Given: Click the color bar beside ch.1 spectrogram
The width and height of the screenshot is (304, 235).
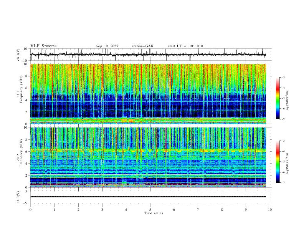Looking at the screenshot, I should click(278, 98).
